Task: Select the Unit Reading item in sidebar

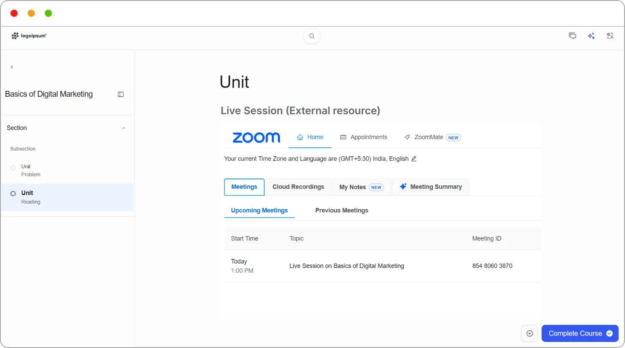Action: 67,197
